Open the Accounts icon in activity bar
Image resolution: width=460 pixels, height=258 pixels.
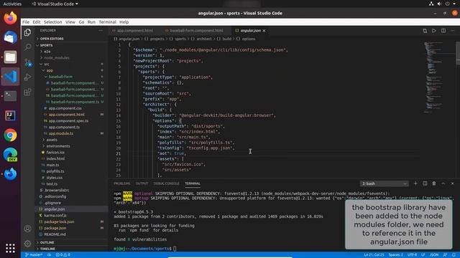pos(27,229)
